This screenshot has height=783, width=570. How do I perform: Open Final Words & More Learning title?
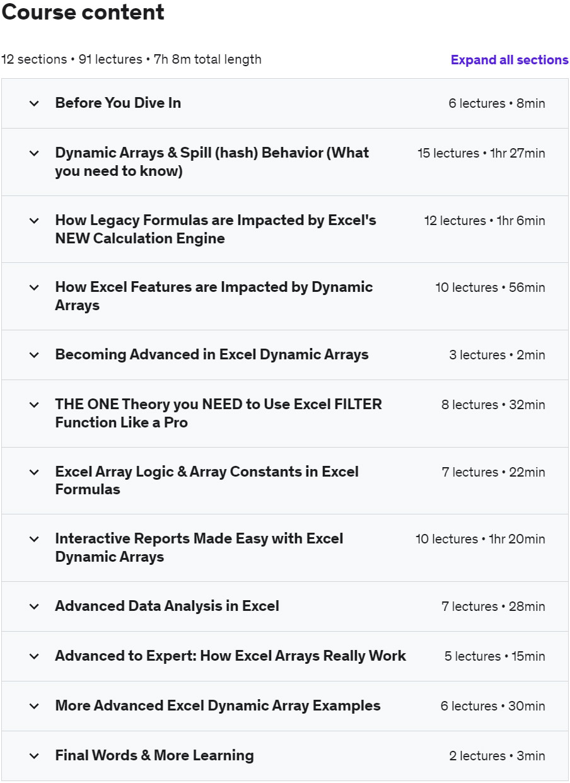(x=154, y=755)
